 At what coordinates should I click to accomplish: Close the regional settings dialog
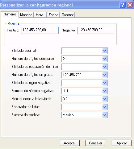tap(130, 5)
